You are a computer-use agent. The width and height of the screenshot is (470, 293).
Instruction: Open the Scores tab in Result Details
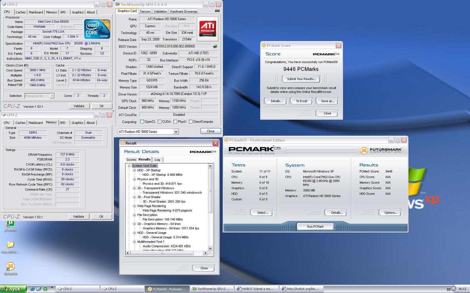click(131, 160)
